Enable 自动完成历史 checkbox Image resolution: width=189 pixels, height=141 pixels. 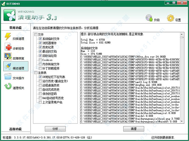coord(40,89)
